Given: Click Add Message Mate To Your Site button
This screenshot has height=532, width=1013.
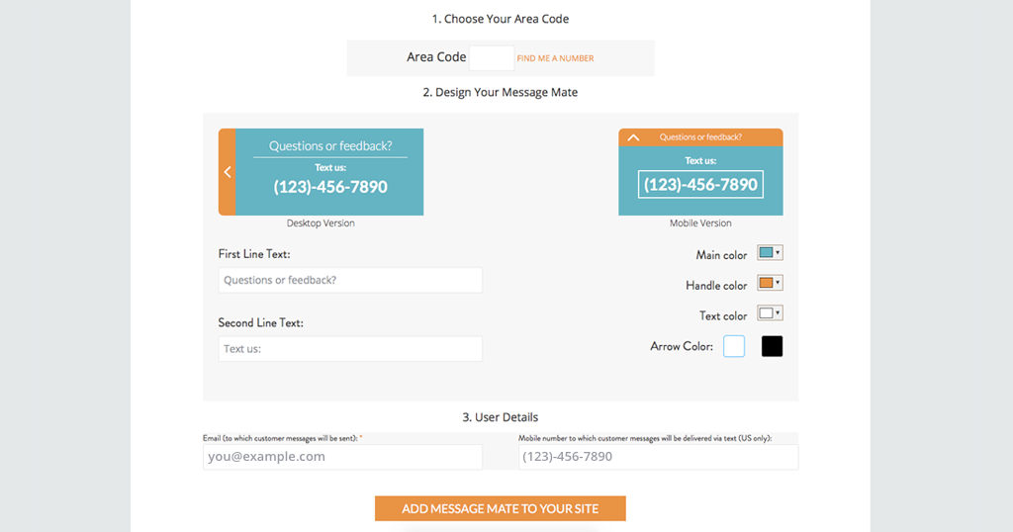Looking at the screenshot, I should (500, 508).
